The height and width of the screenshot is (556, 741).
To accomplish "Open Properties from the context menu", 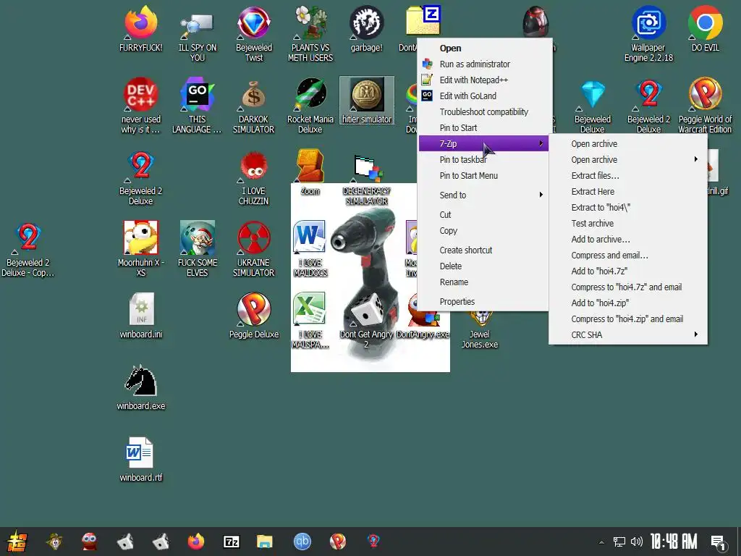I will point(483,302).
